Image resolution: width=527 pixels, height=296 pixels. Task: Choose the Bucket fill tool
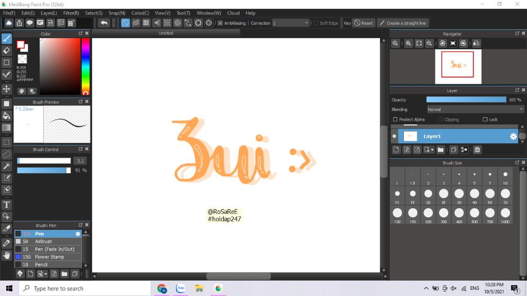7,116
